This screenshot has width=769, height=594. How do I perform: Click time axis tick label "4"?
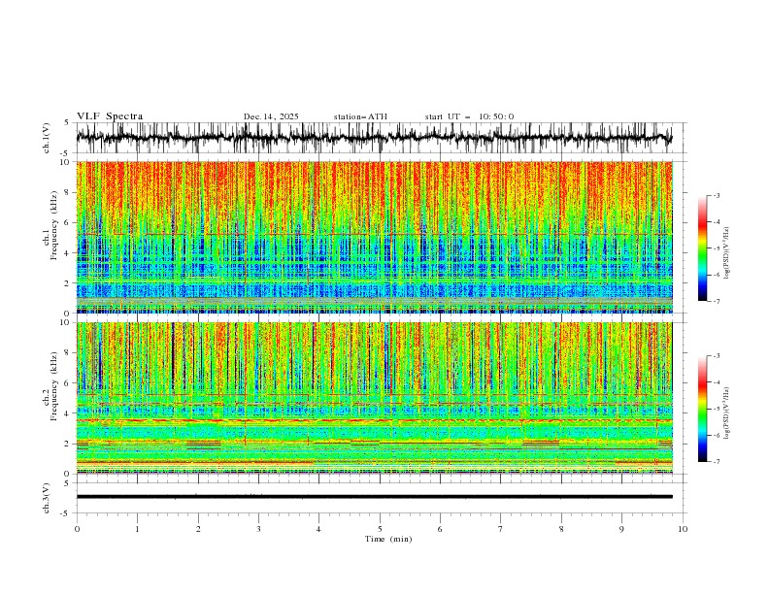(318, 529)
